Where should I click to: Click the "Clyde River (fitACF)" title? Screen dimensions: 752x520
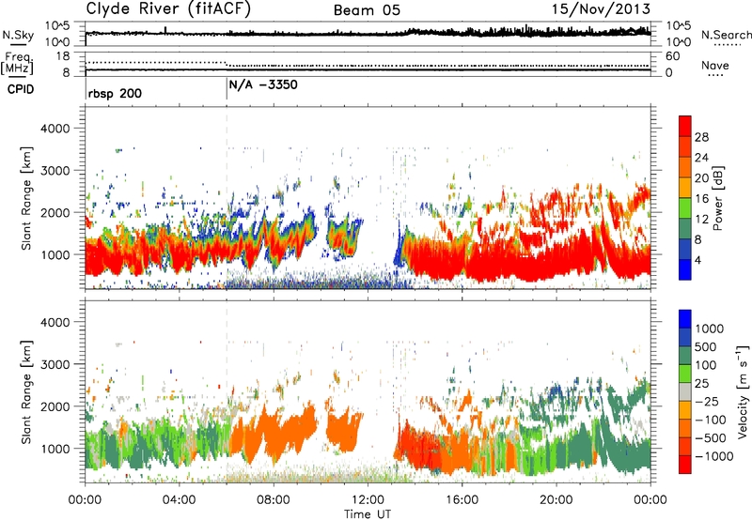point(168,8)
